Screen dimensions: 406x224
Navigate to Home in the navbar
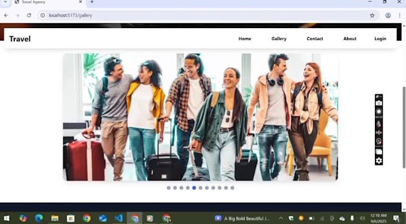click(245, 39)
